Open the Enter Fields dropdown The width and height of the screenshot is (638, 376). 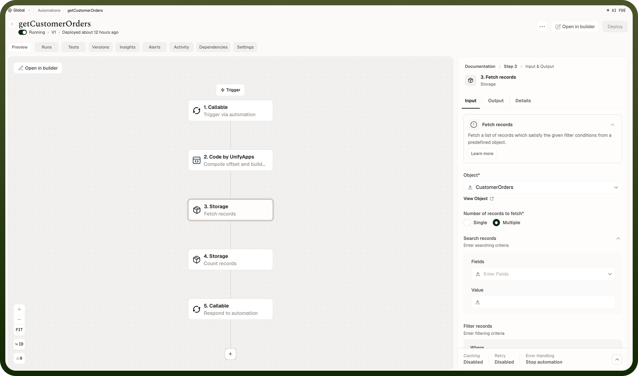point(543,274)
